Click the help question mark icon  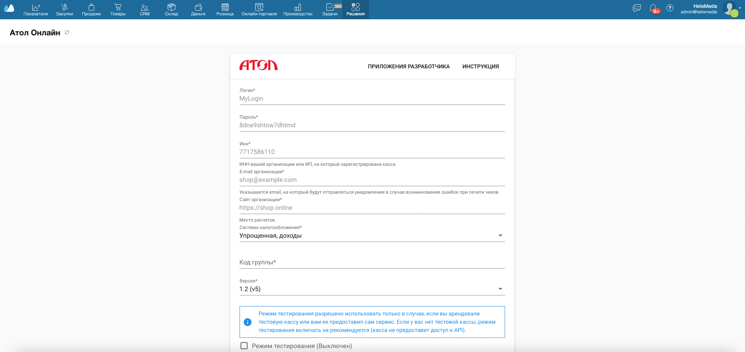pyautogui.click(x=670, y=8)
